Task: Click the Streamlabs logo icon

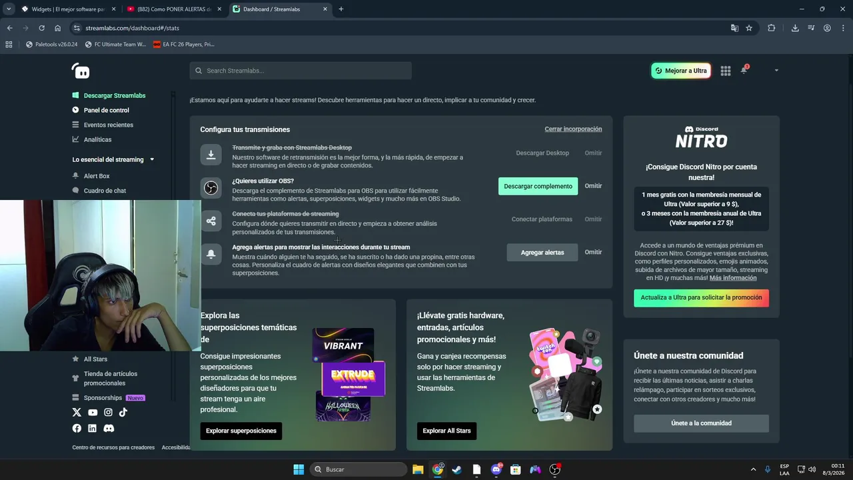Action: 81,71
